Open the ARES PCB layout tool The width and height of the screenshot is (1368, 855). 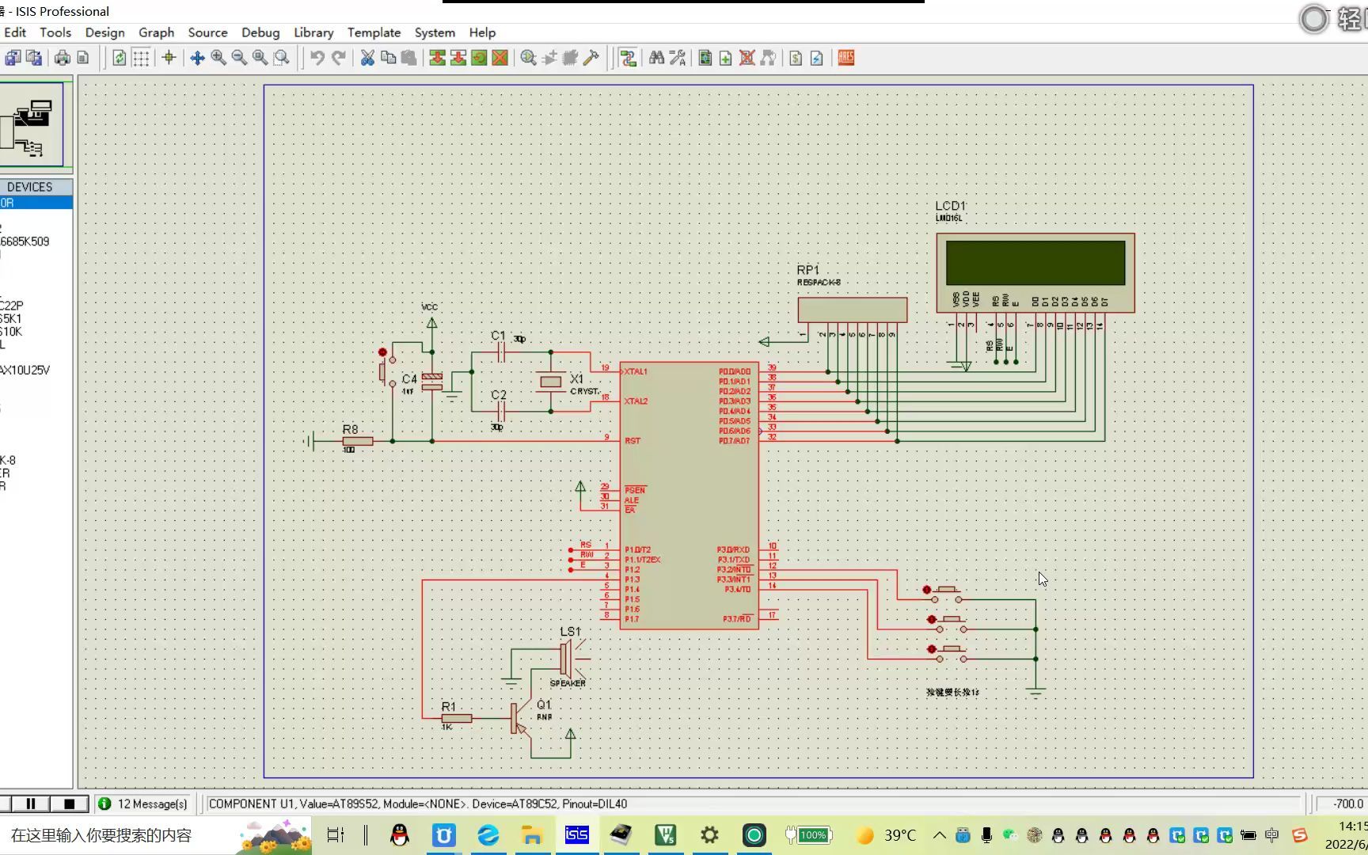(845, 58)
